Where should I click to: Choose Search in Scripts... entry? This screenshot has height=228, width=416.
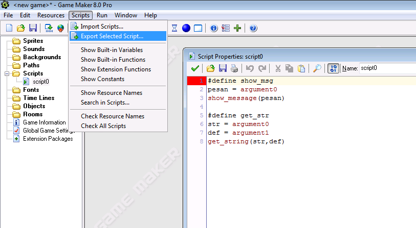(x=118, y=103)
